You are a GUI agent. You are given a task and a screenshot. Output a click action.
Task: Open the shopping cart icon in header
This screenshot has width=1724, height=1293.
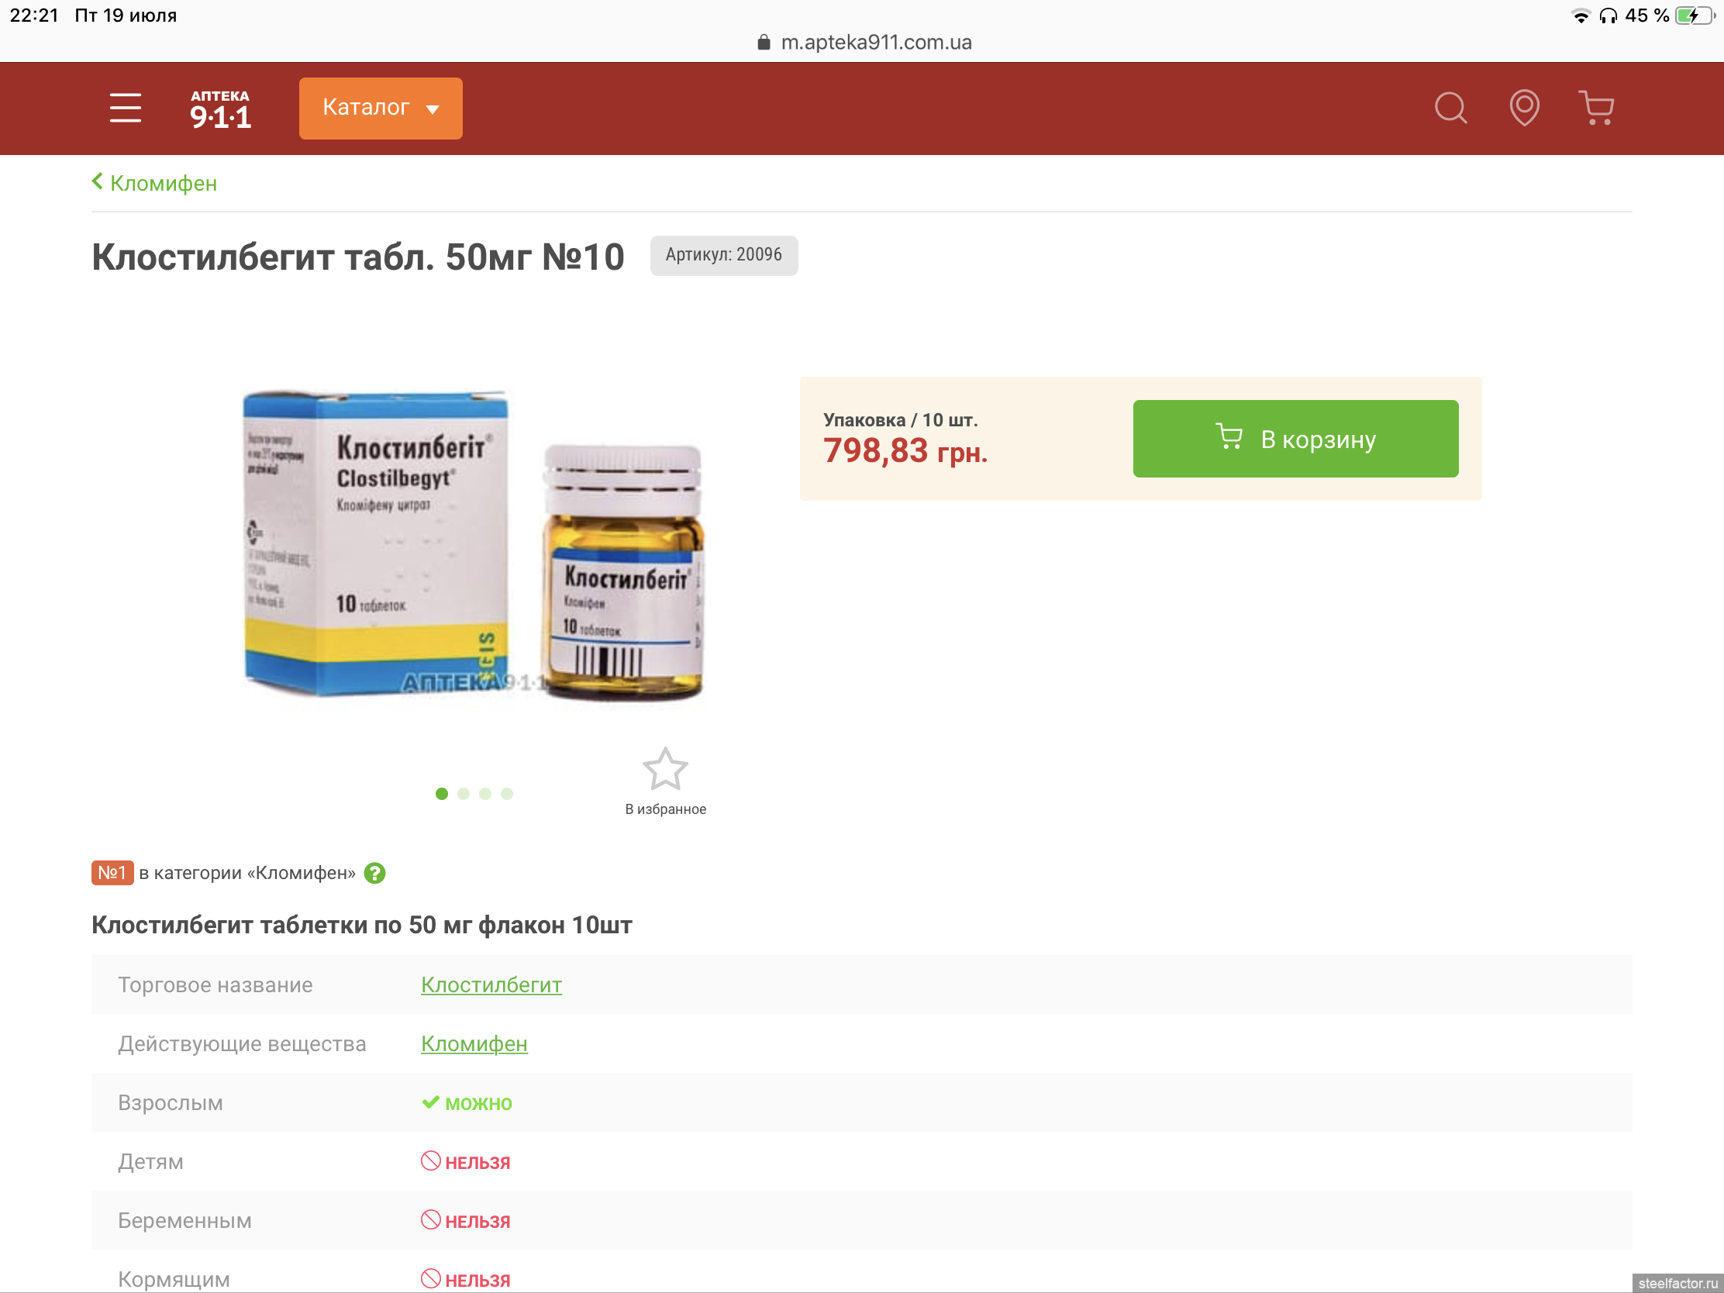[1596, 108]
